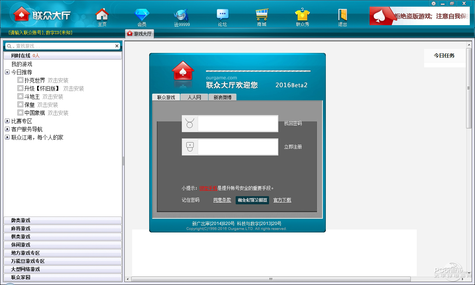Open the 棋类游戏 category
Viewport: 475px width, 285px height.
[62, 237]
